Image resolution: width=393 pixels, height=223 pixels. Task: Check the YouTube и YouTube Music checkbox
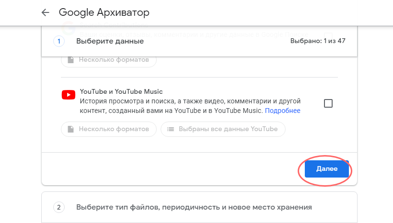pos(328,103)
